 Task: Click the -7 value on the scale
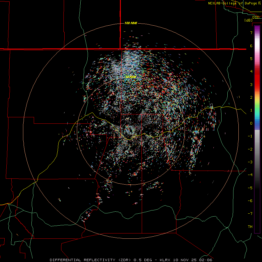click(x=250, y=214)
